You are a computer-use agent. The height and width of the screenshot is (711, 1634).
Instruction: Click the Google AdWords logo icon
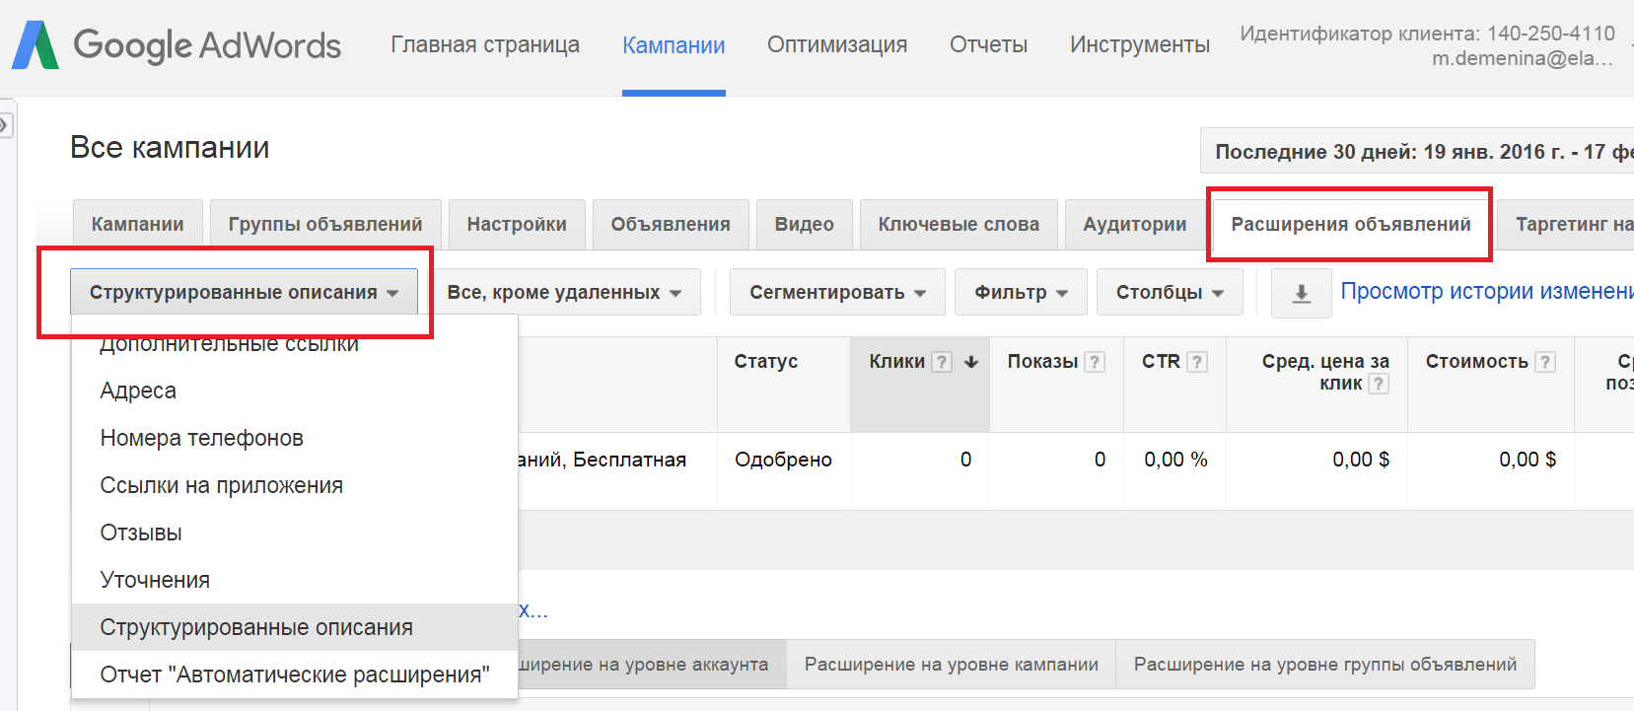pos(36,45)
